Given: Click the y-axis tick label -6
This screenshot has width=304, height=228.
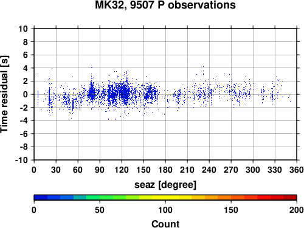Looking at the screenshot, I should [x=23, y=134].
